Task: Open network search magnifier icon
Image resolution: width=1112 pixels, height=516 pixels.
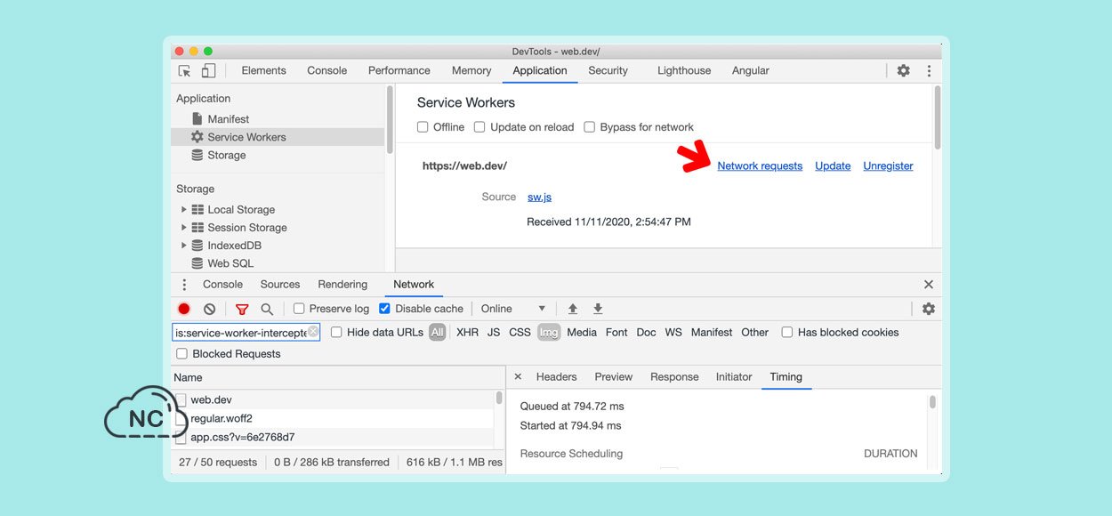Action: (267, 309)
